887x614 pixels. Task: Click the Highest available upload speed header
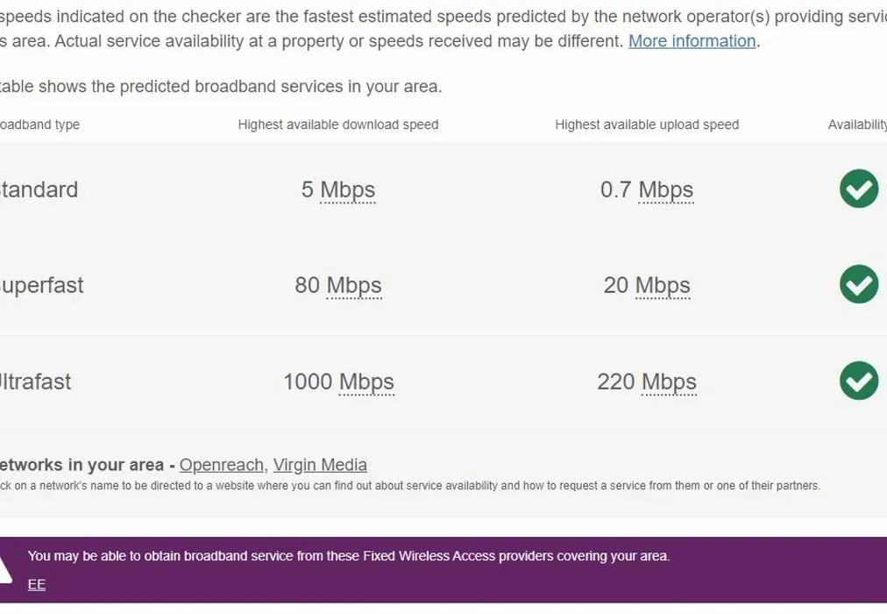(x=647, y=125)
